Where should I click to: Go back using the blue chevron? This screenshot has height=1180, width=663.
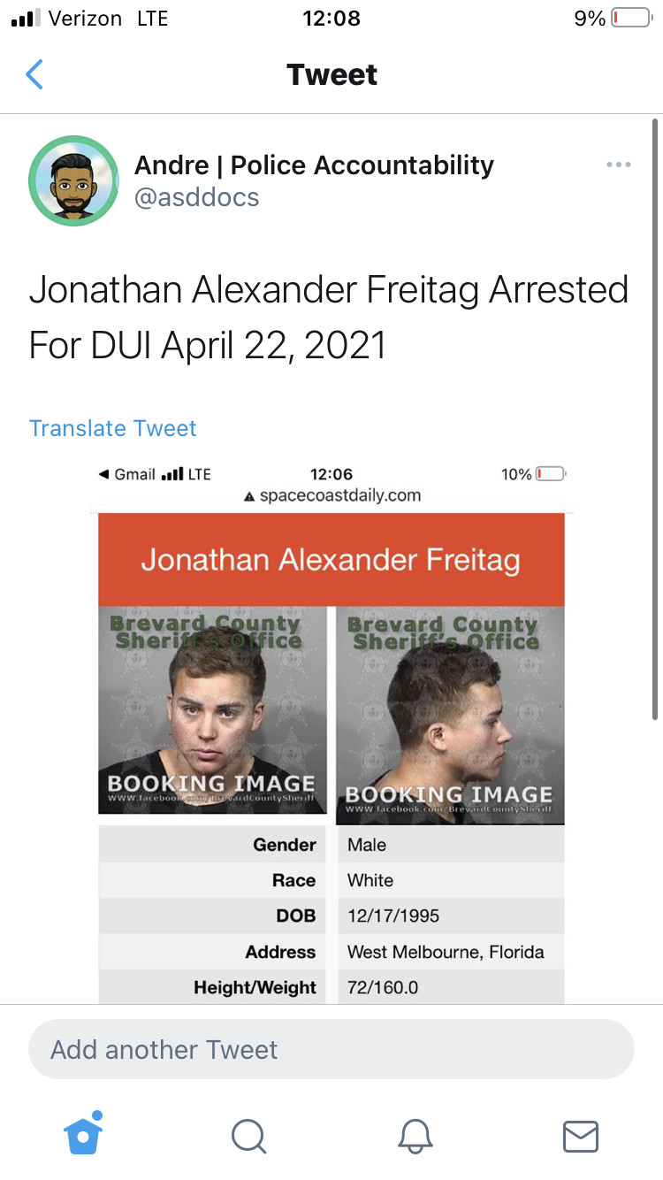tap(34, 75)
